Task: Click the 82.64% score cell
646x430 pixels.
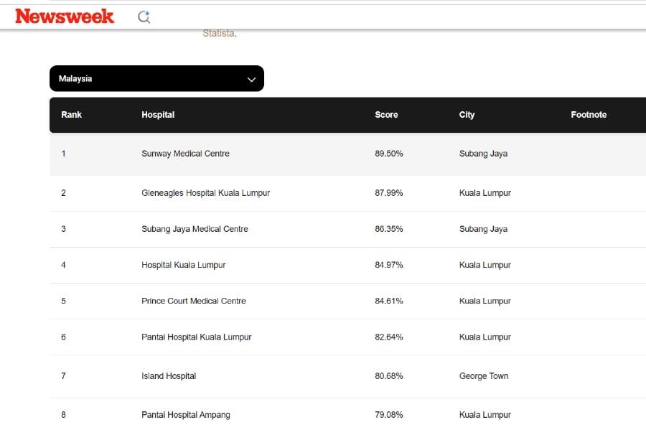Action: pyautogui.click(x=388, y=337)
